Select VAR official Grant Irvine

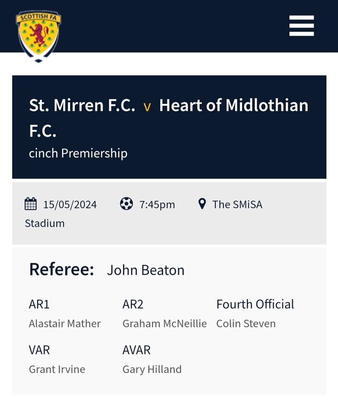coord(57,369)
